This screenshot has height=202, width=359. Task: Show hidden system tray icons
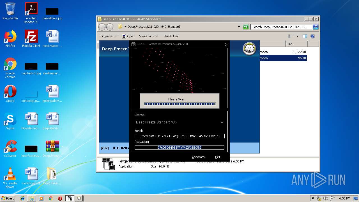(x=313, y=198)
